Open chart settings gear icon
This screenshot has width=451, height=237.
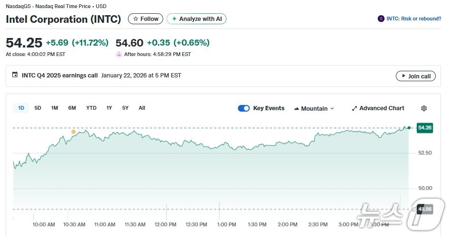424,108
